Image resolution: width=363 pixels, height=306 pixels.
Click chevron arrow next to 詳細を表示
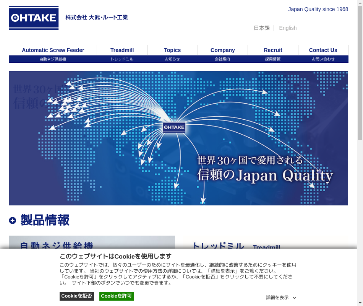295,298
